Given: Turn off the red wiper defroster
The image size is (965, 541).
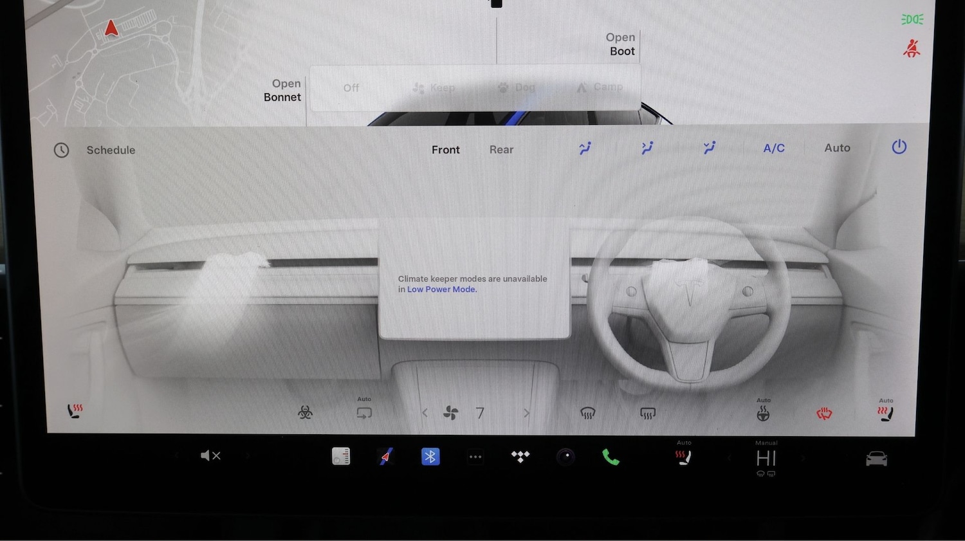Looking at the screenshot, I should coord(825,412).
